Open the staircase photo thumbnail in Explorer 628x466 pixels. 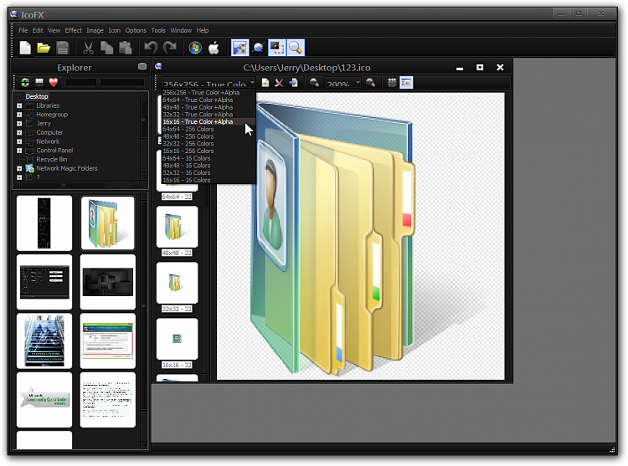tap(44, 341)
